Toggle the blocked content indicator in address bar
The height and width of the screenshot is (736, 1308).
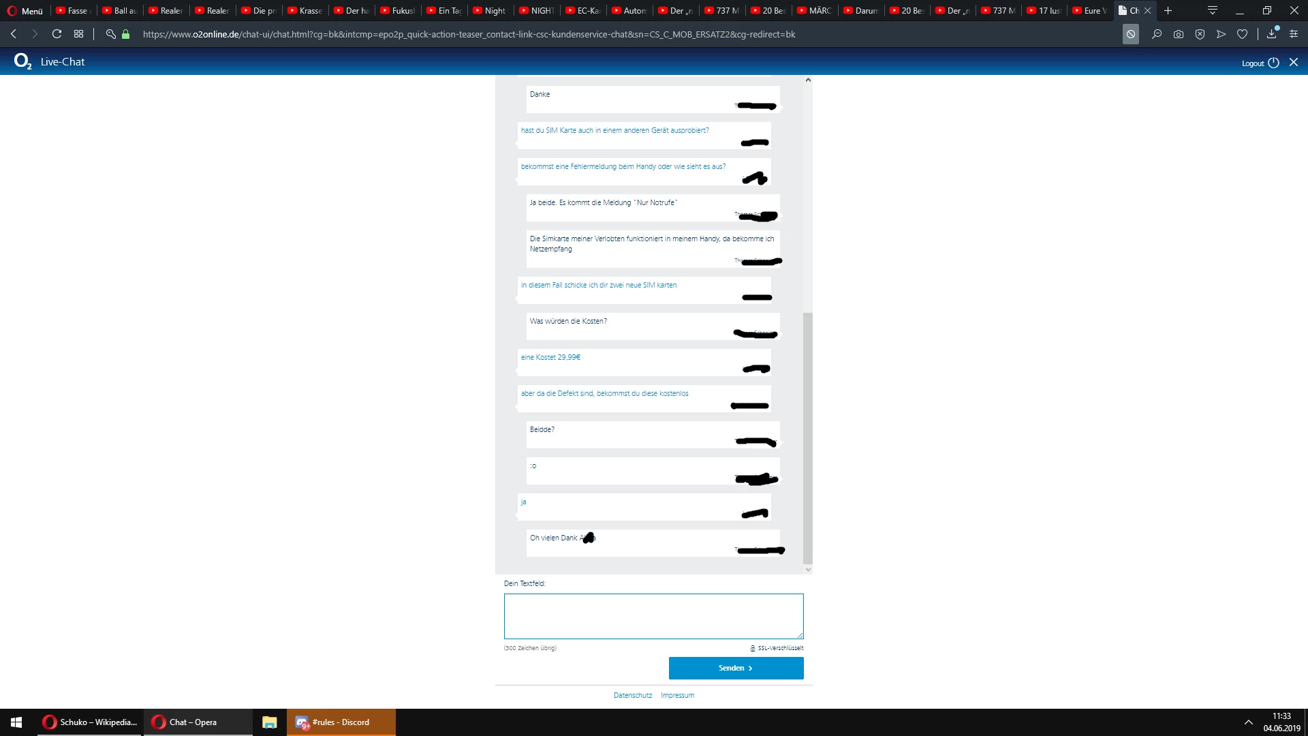1131,34
